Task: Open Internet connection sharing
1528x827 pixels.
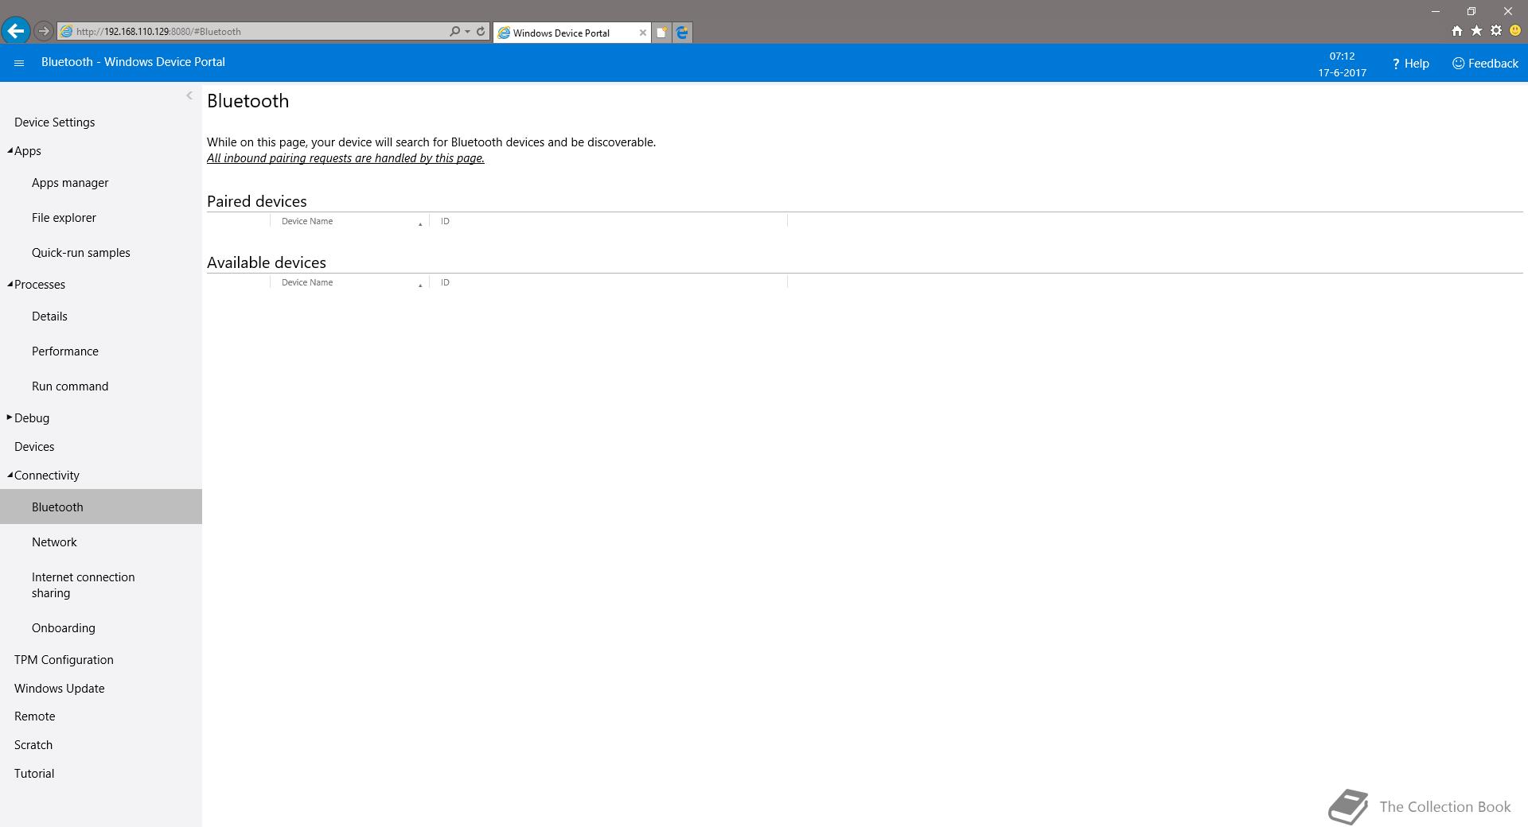Action: (83, 585)
